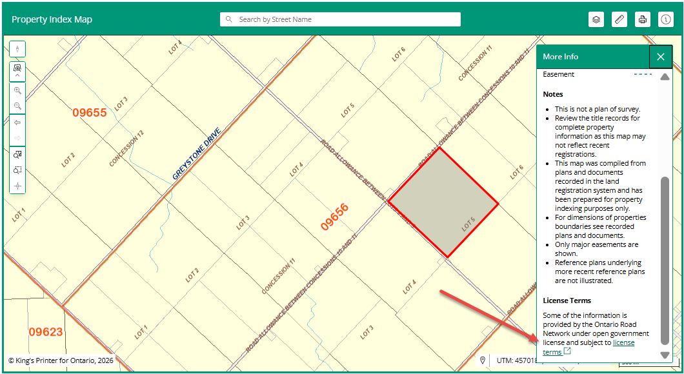Screen dimensions: 684x374
Task: Zoom in on the map
Action: pos(17,91)
